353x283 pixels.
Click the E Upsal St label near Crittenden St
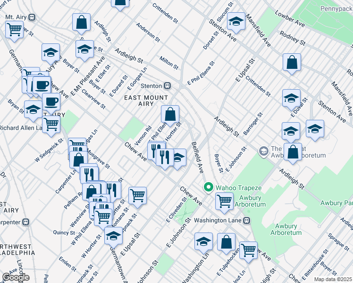click(245, 70)
